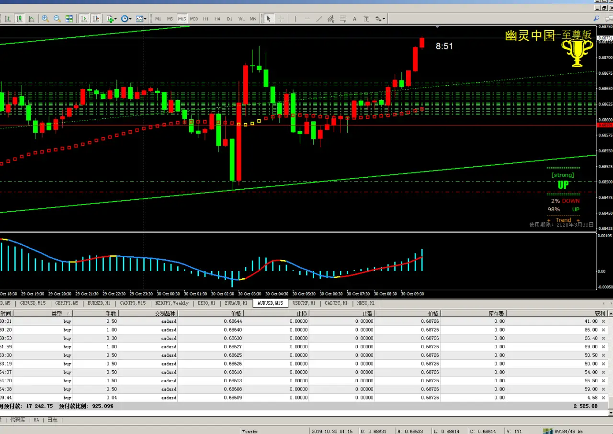
Task: Switch to line chart mode
Action: [x=32, y=19]
